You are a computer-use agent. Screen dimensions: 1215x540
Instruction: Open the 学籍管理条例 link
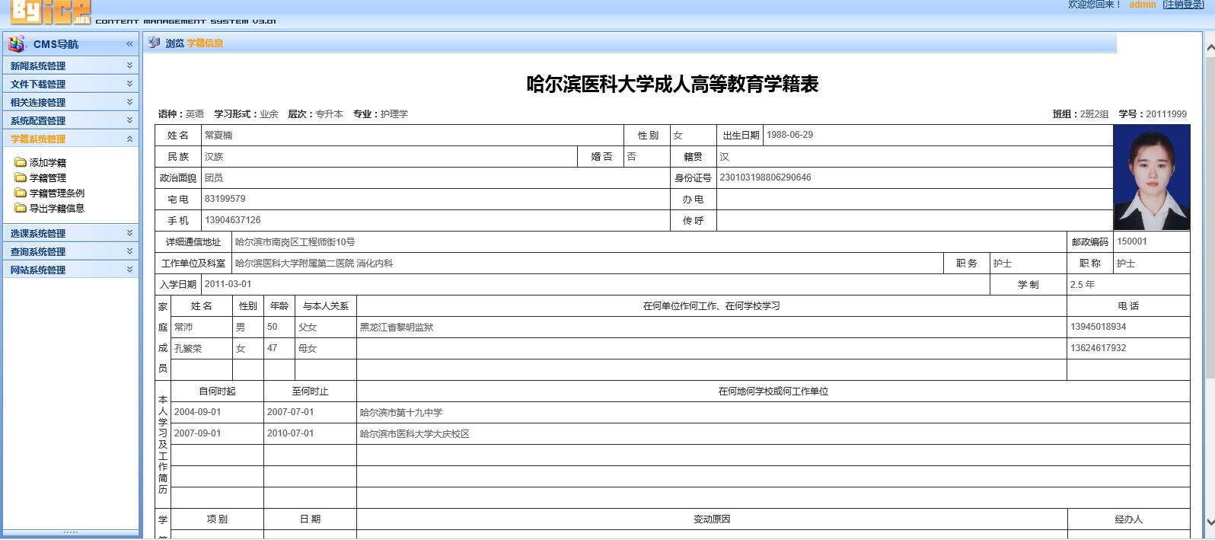click(57, 193)
